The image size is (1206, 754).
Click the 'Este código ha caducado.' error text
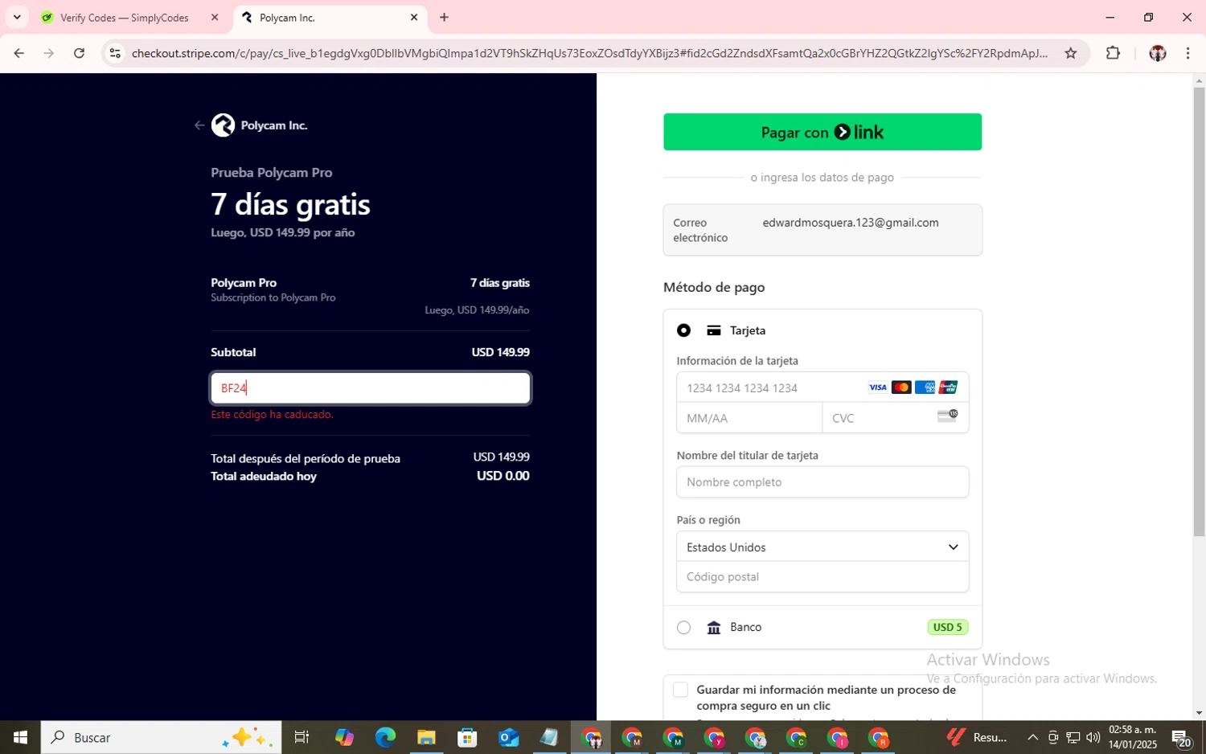click(272, 415)
